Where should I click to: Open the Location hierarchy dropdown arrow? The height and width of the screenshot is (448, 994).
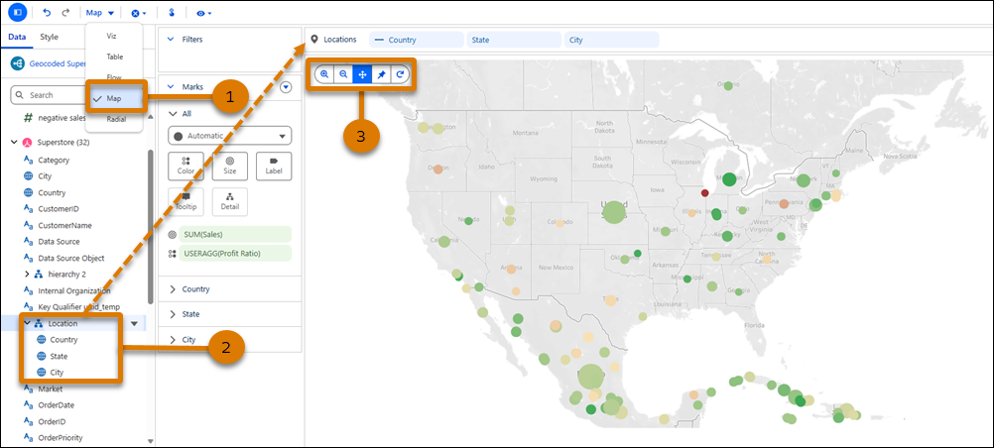point(134,324)
